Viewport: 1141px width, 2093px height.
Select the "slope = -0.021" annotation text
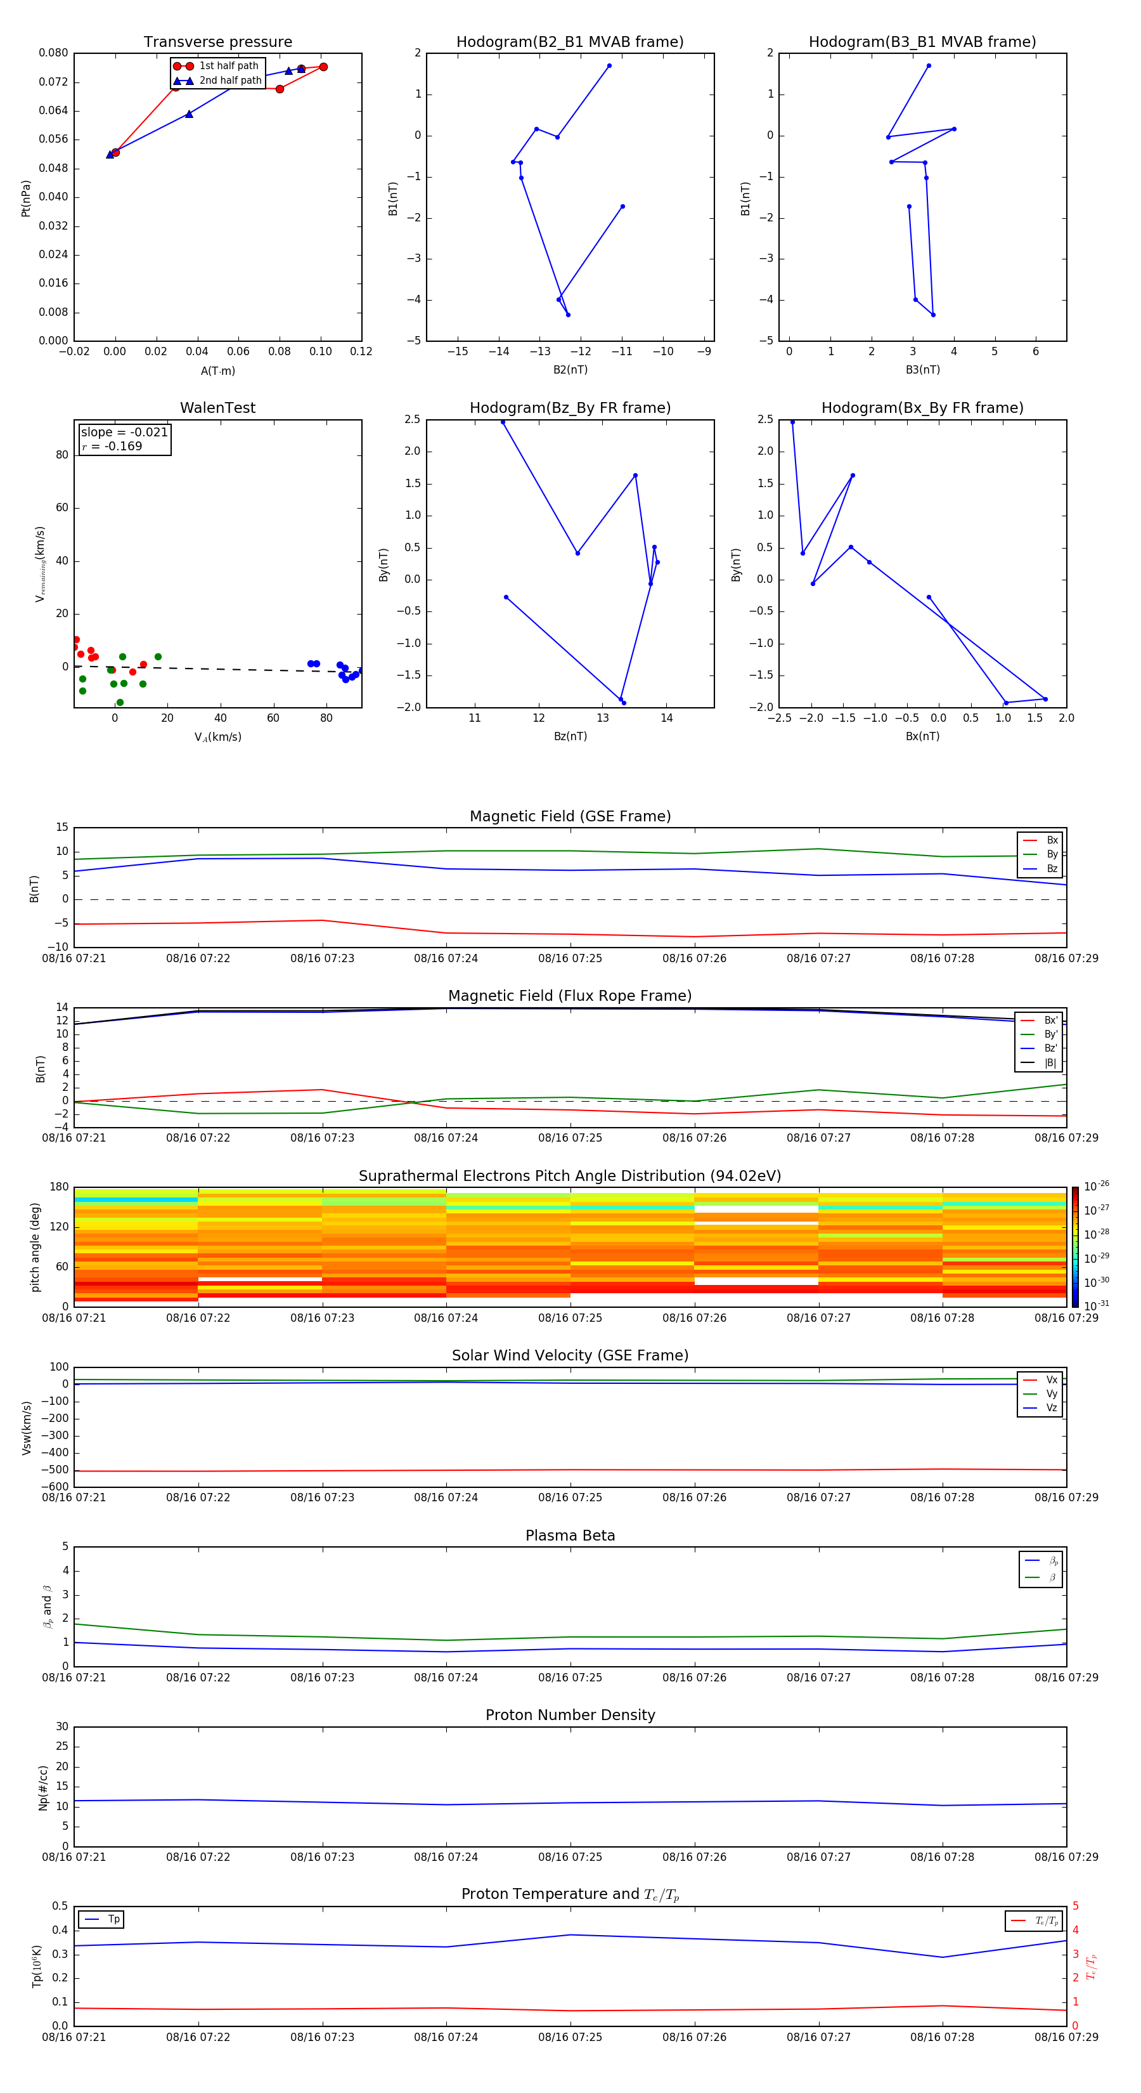[x=124, y=433]
